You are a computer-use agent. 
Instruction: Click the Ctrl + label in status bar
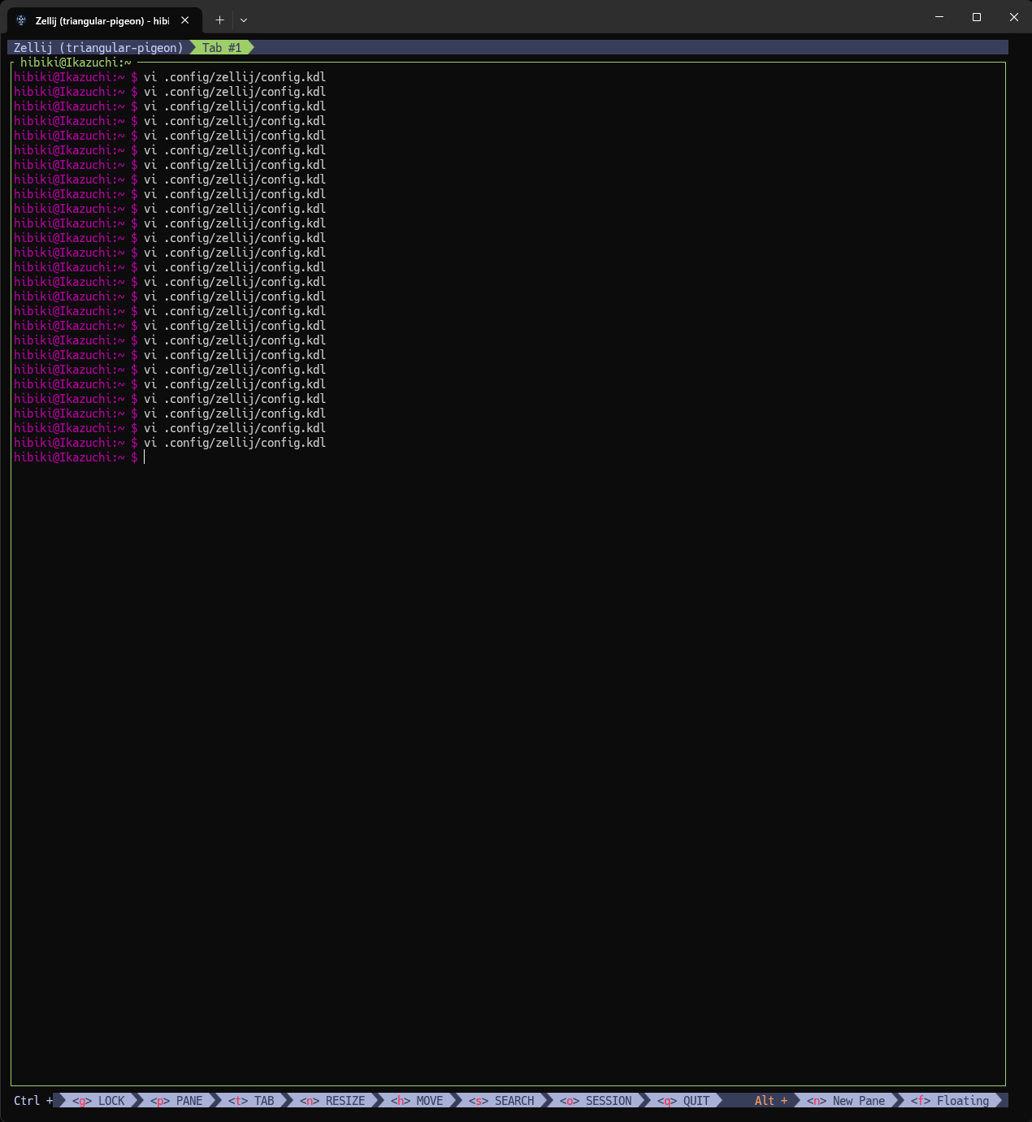pyautogui.click(x=33, y=1101)
